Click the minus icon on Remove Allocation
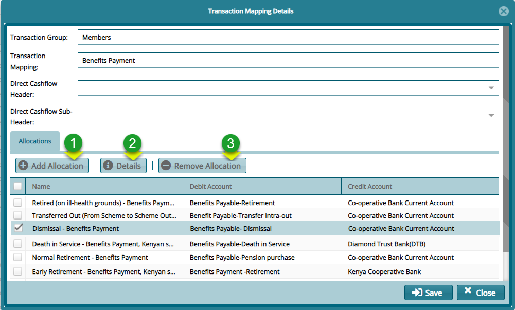Viewport: 515px width, 310px height. (x=166, y=166)
